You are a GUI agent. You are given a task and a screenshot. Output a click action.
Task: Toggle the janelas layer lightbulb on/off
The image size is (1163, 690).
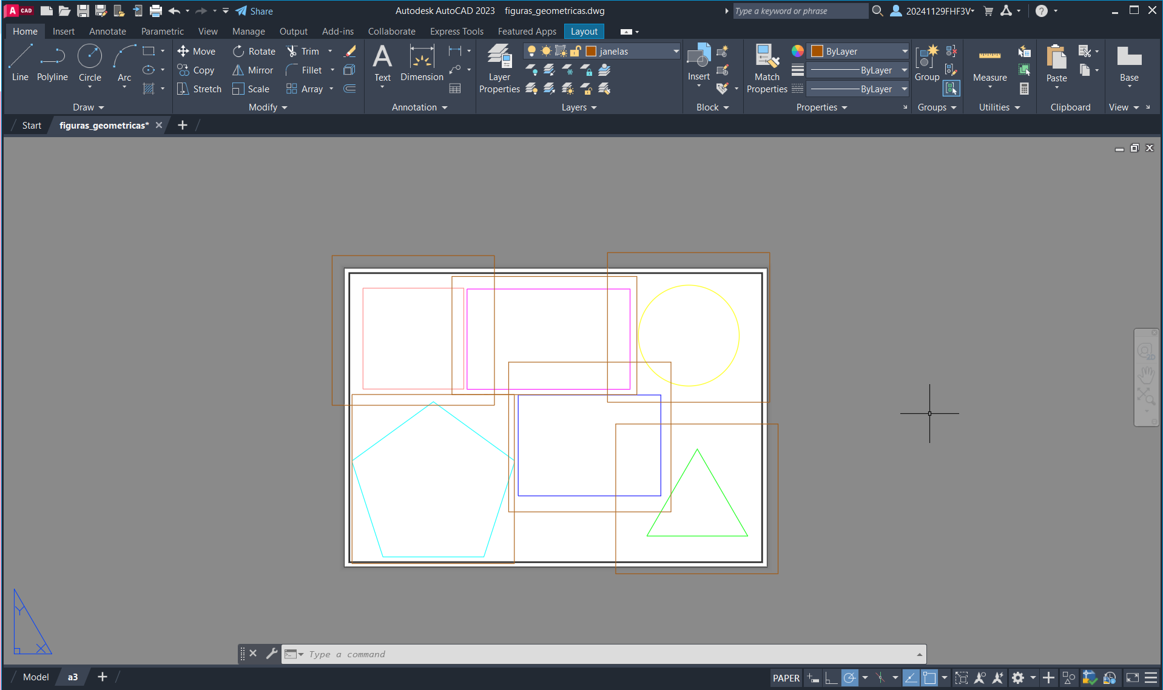[x=531, y=52]
